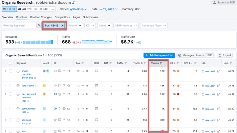The image size is (237, 133).
Task: Add 'semrush free trial' plus icon
Action: tap(18, 109)
